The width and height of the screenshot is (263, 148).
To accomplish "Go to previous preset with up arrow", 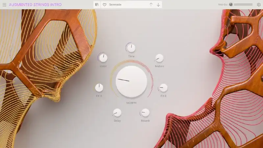I will 151,5.
